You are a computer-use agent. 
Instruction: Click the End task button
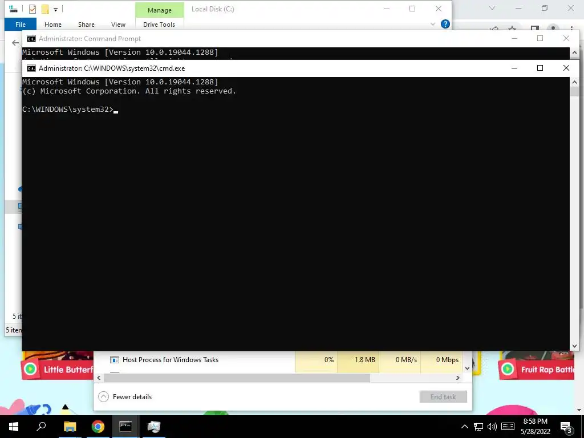coord(443,397)
